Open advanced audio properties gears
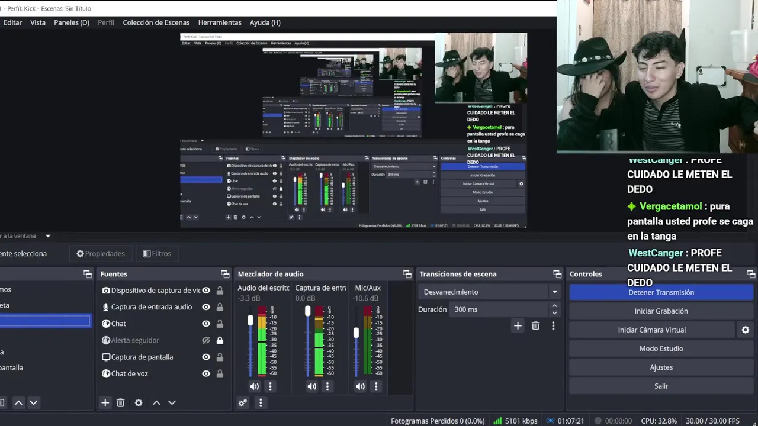 coord(243,403)
